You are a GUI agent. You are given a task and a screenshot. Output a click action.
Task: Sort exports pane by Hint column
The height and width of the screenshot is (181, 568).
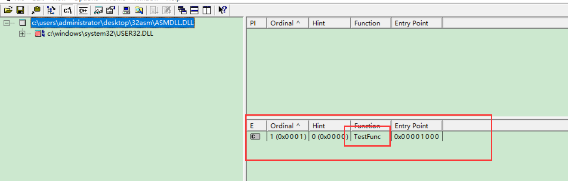[330, 126]
